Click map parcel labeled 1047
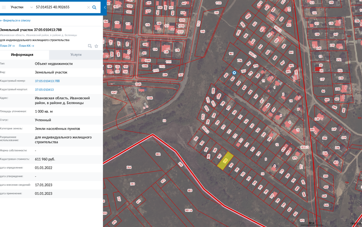The width and height of the screenshot is (362, 227). (114, 92)
